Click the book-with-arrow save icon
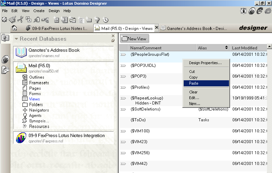 [x=12, y=19]
